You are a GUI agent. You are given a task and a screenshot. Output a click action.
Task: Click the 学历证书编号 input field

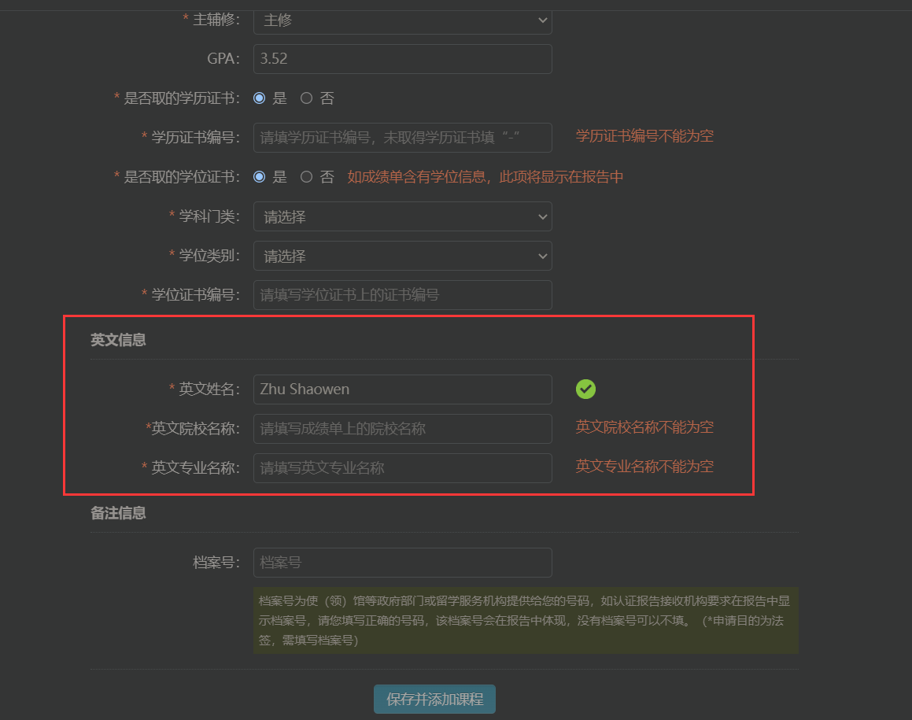point(402,137)
